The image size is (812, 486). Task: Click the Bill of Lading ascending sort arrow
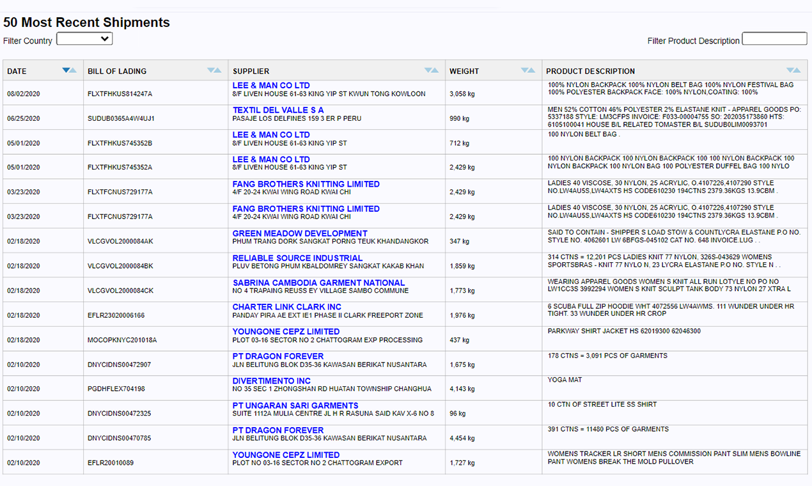click(218, 70)
